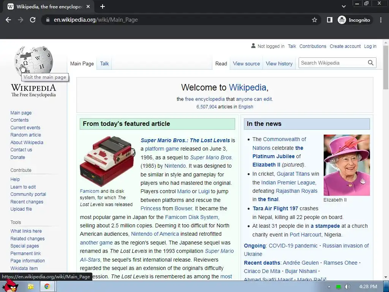The height and width of the screenshot is (292, 389).
Task: Click Upload file in sidebar
Action: [21, 209]
